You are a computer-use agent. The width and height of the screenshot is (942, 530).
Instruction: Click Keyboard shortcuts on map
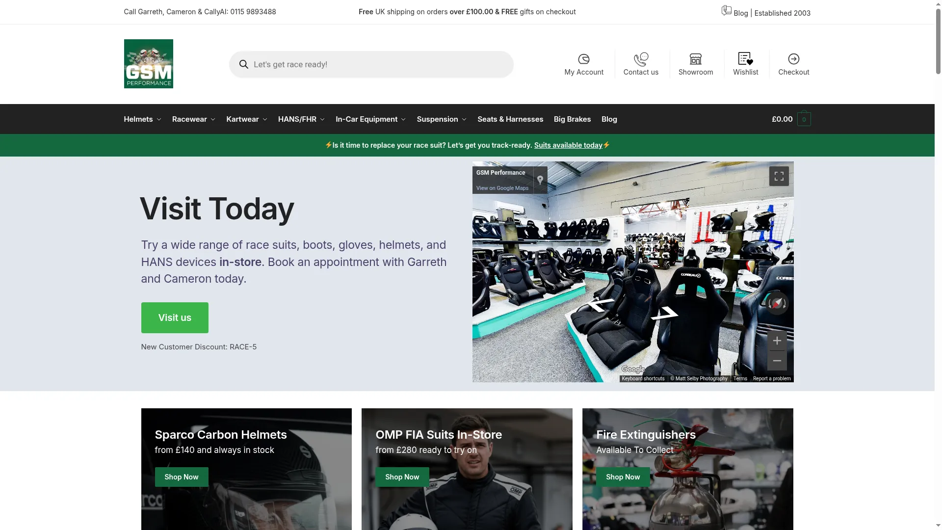click(643, 379)
